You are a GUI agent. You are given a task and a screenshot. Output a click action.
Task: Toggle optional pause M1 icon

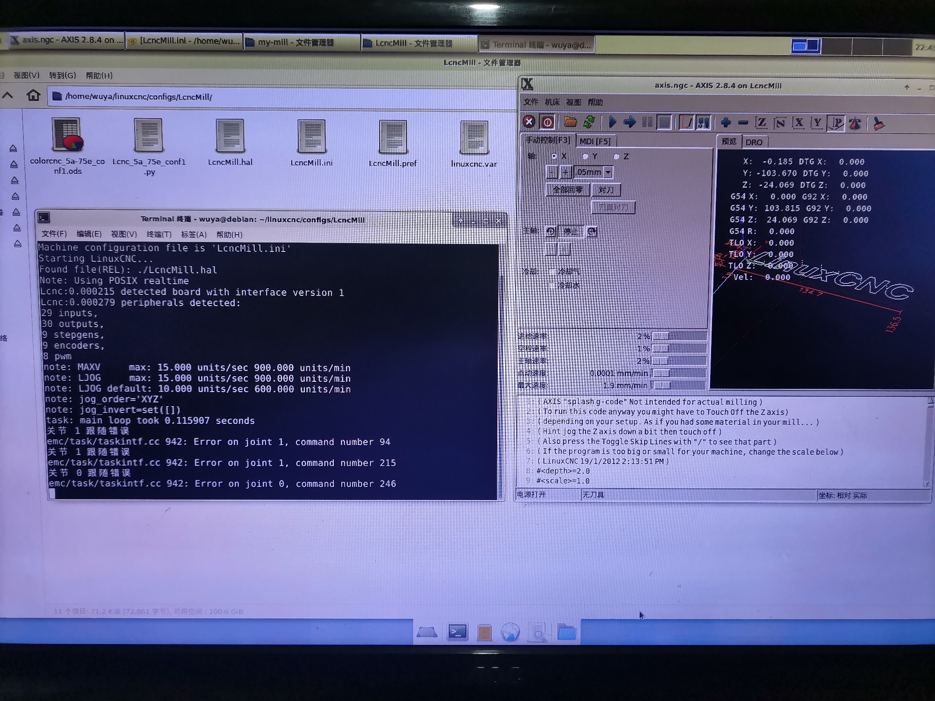coord(703,123)
